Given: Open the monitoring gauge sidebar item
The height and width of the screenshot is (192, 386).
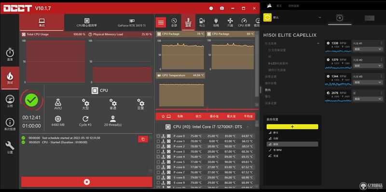Looking at the screenshot, I should coord(10,101).
